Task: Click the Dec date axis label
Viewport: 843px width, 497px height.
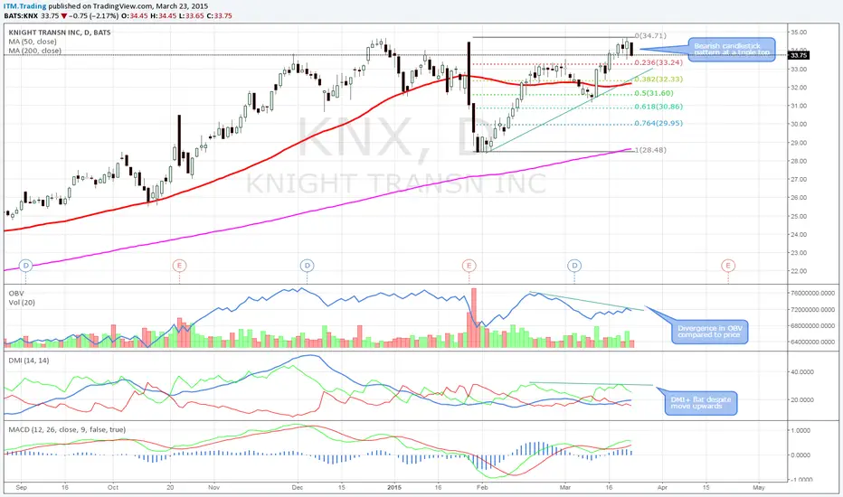Action: pos(298,488)
